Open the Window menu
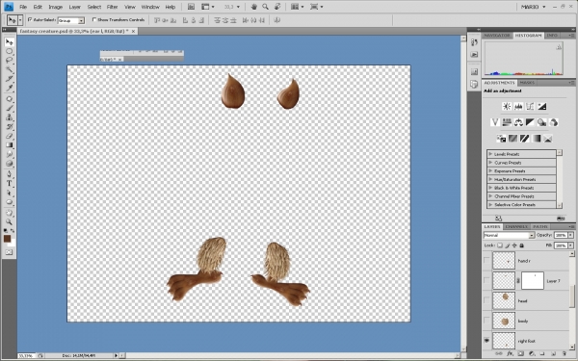 click(x=150, y=7)
